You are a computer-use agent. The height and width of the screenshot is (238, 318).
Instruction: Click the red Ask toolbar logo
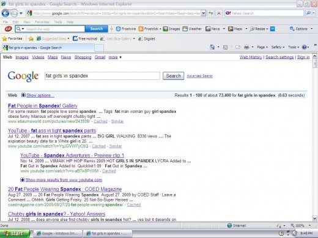point(9,29)
